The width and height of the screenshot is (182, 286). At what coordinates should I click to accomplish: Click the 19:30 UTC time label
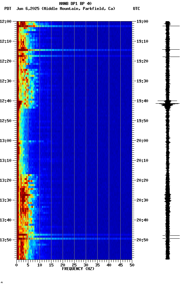click(142, 81)
